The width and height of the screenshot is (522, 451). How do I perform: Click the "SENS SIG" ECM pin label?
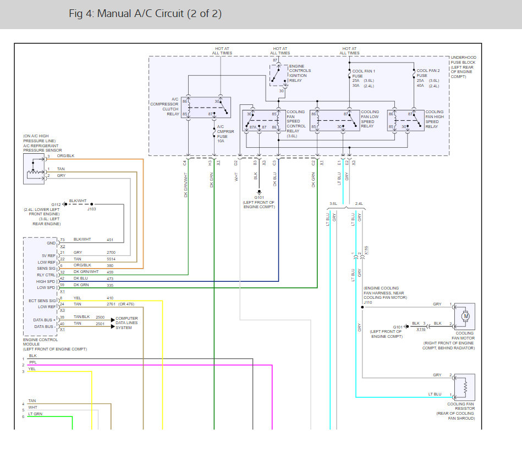point(46,268)
